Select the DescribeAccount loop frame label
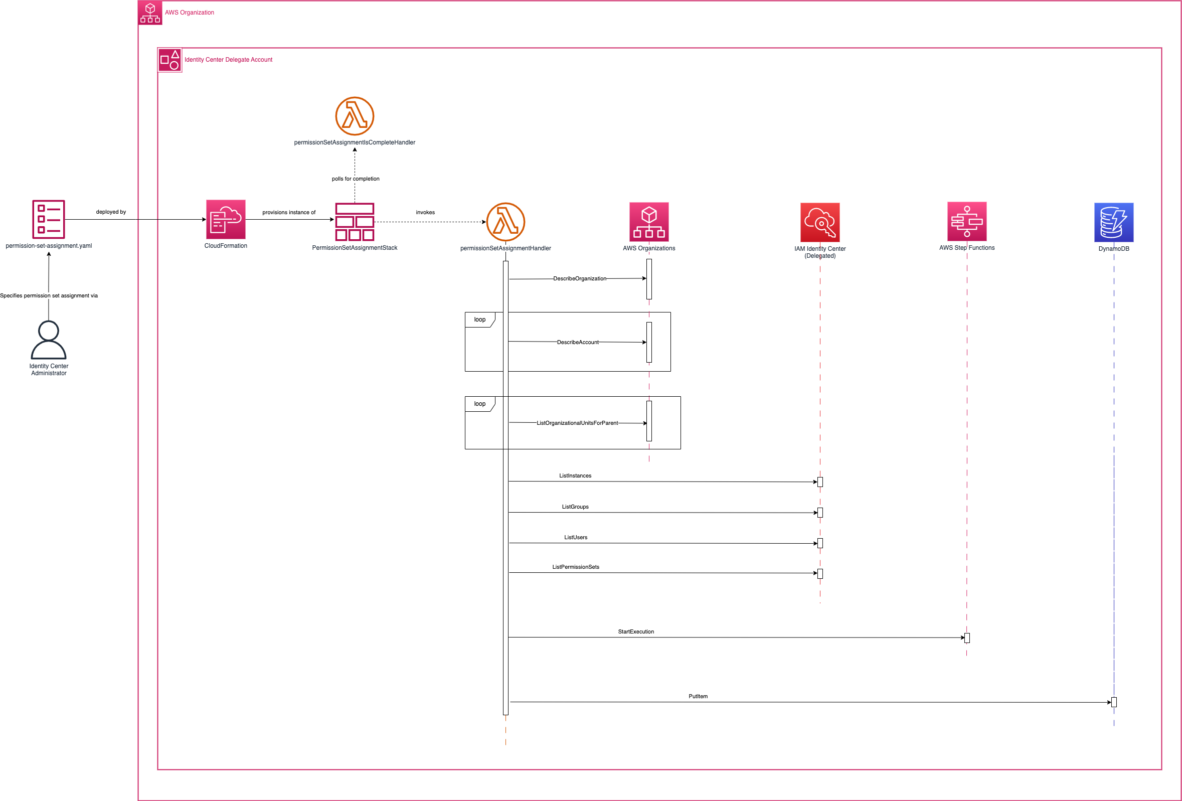The width and height of the screenshot is (1182, 801). [x=479, y=319]
